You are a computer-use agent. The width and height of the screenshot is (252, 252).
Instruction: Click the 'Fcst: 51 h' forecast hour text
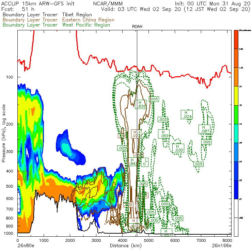[18, 9]
